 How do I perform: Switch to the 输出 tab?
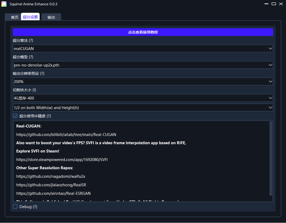[x=51, y=17]
